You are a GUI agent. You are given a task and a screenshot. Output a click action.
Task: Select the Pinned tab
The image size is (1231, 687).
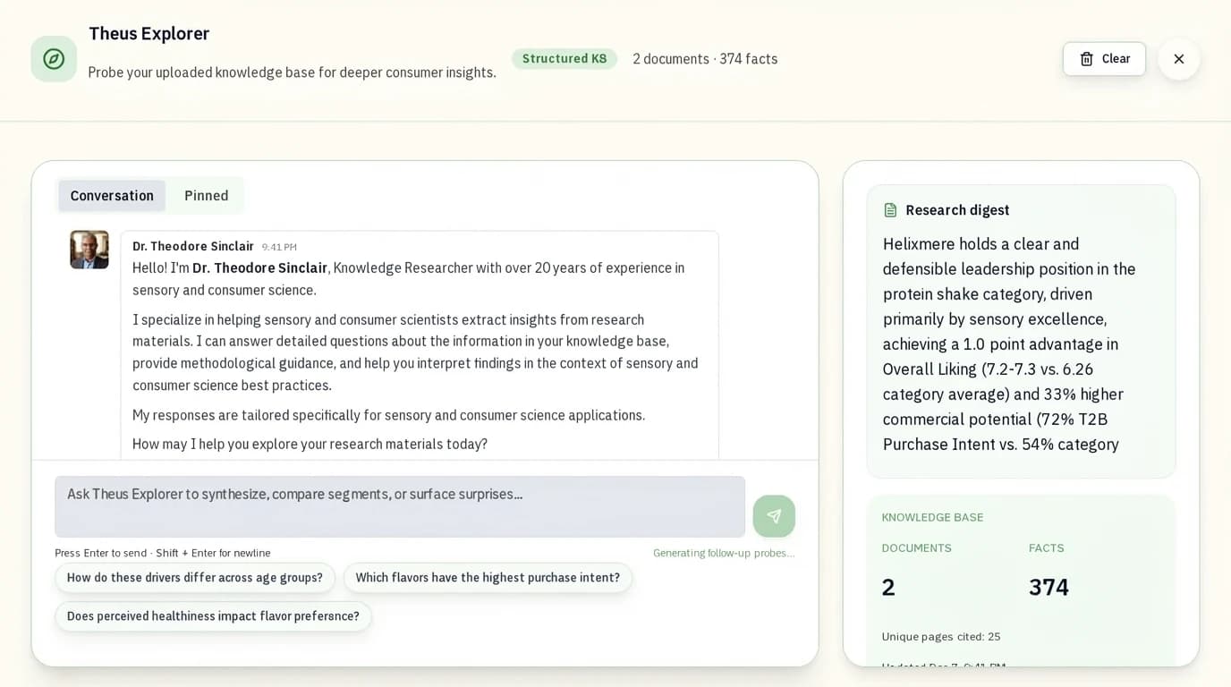point(206,195)
